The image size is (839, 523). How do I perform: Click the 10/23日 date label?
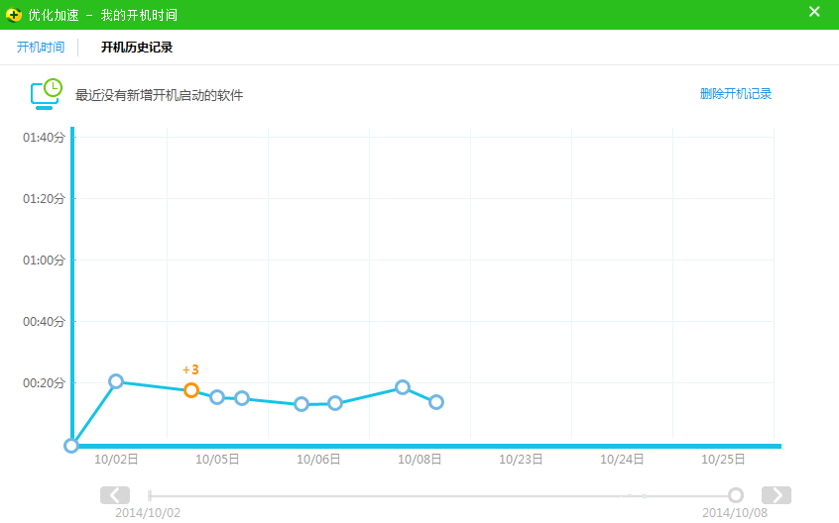tap(521, 460)
